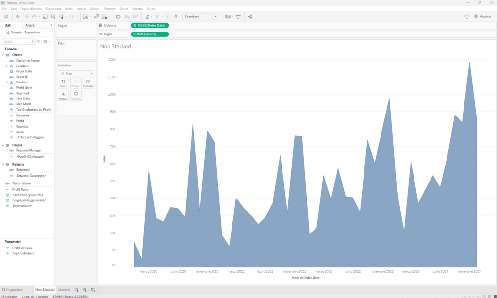
Task: Click the share workbook icon
Action: (x=250, y=16)
